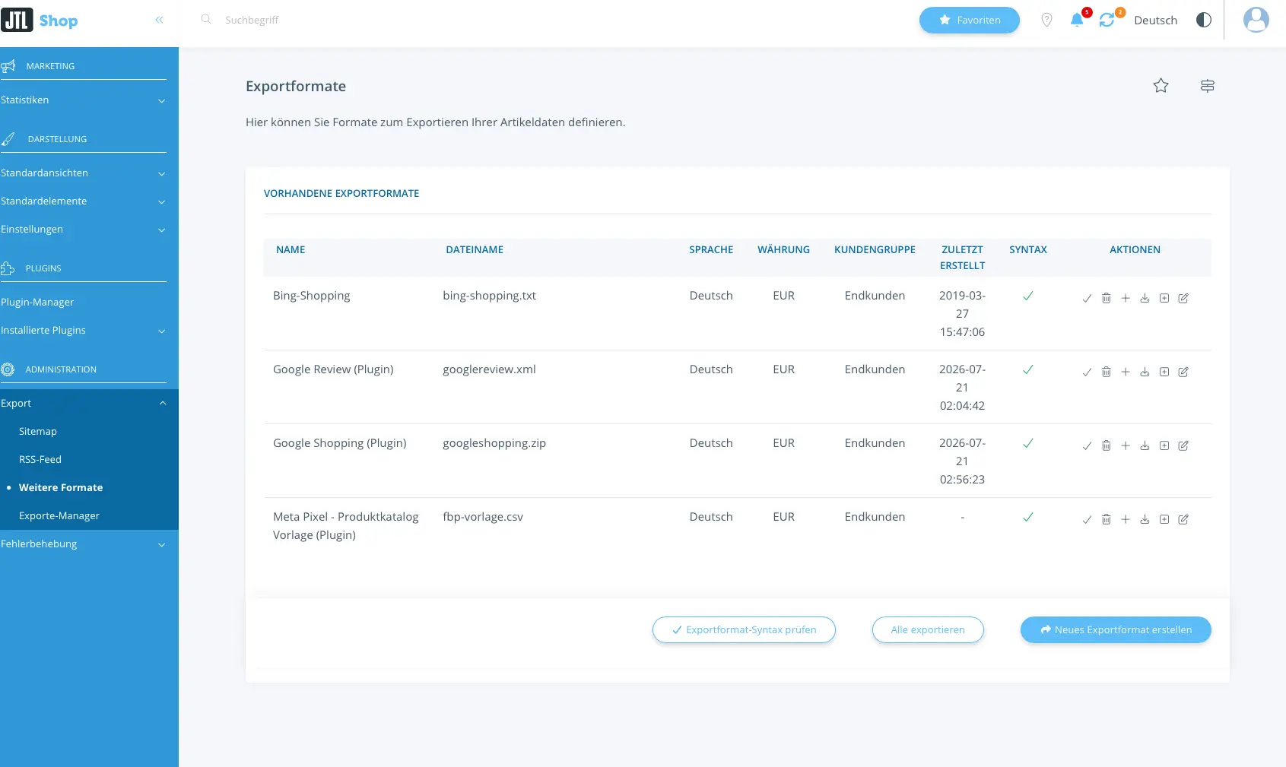The height and width of the screenshot is (767, 1286).
Task: Click the green syntax check mark for Bing-Shopping
Action: point(1027,296)
